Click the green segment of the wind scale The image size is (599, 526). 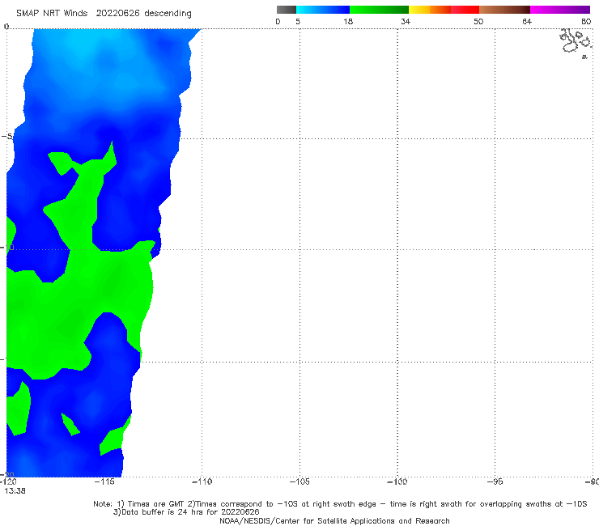pyautogui.click(x=379, y=10)
